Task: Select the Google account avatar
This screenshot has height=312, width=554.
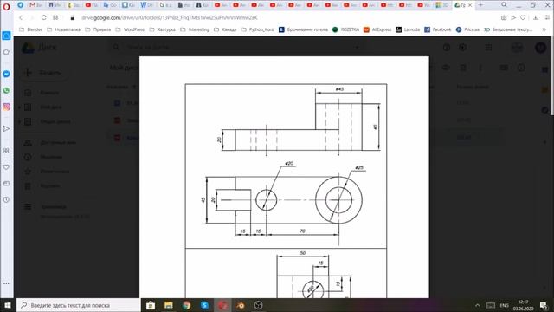Action: click(x=540, y=48)
